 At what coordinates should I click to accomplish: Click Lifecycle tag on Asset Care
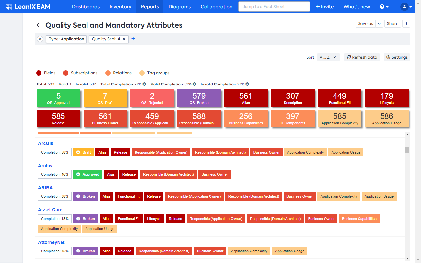154,219
